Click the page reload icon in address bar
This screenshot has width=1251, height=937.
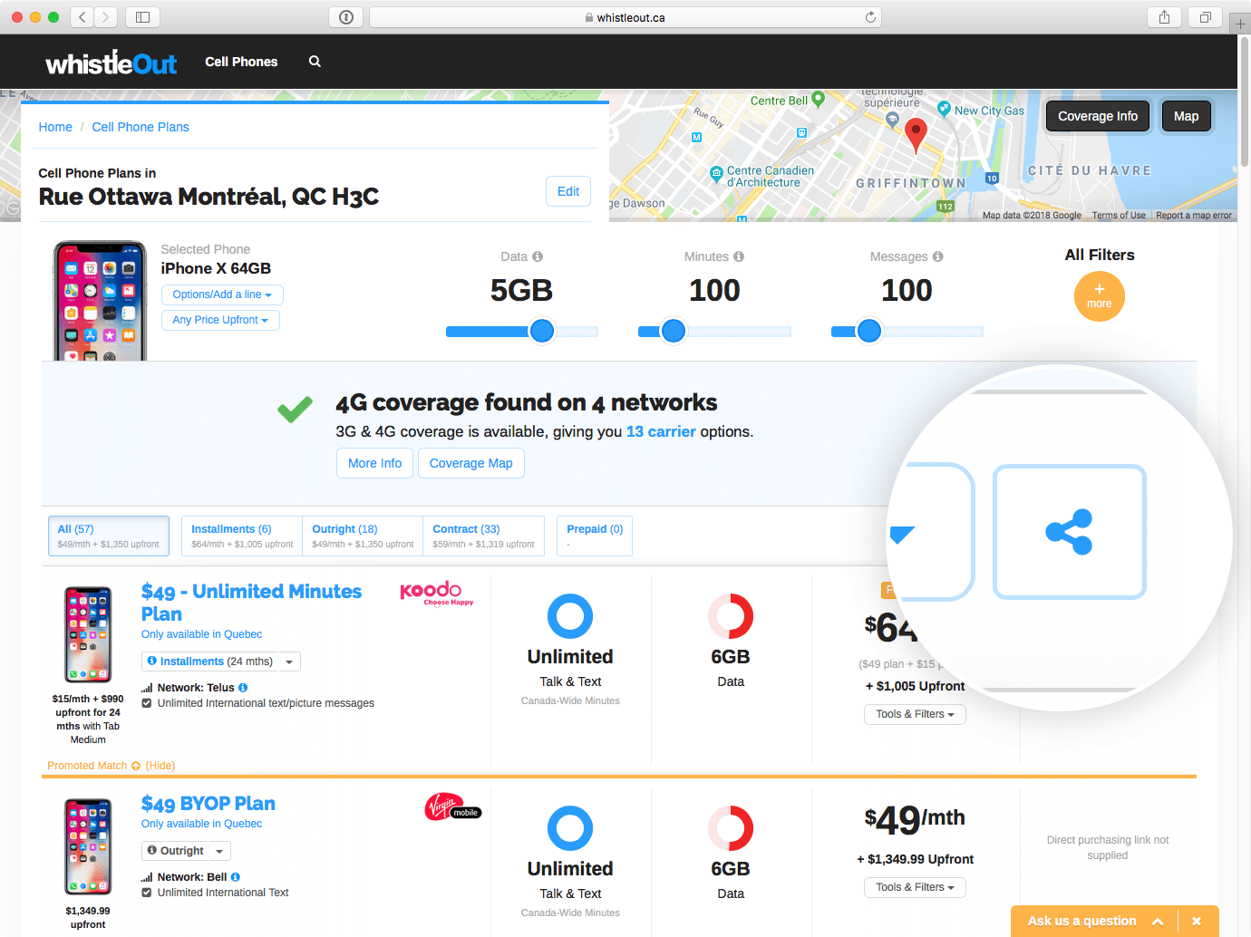pyautogui.click(x=870, y=17)
